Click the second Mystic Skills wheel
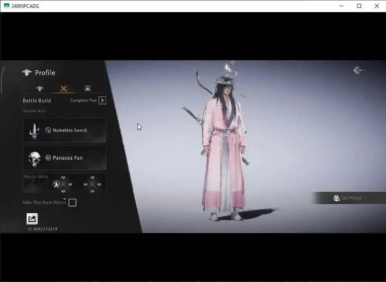Image resolution: width=386 pixels, height=282 pixels. [92, 184]
